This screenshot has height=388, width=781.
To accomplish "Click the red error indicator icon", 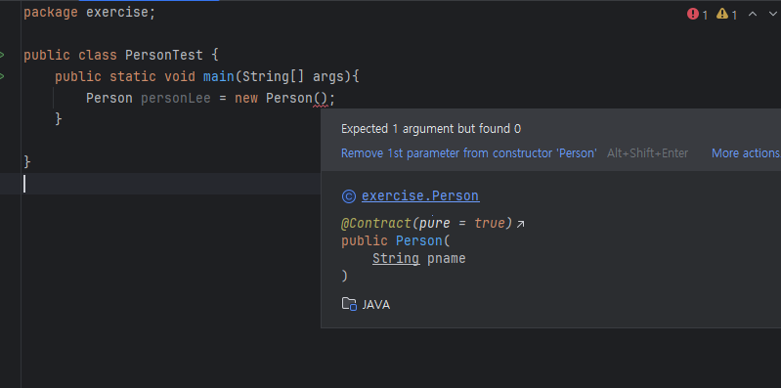I will click(692, 14).
